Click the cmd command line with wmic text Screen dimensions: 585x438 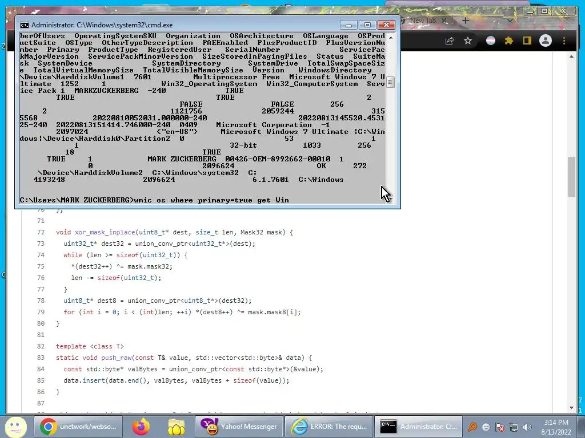point(154,200)
